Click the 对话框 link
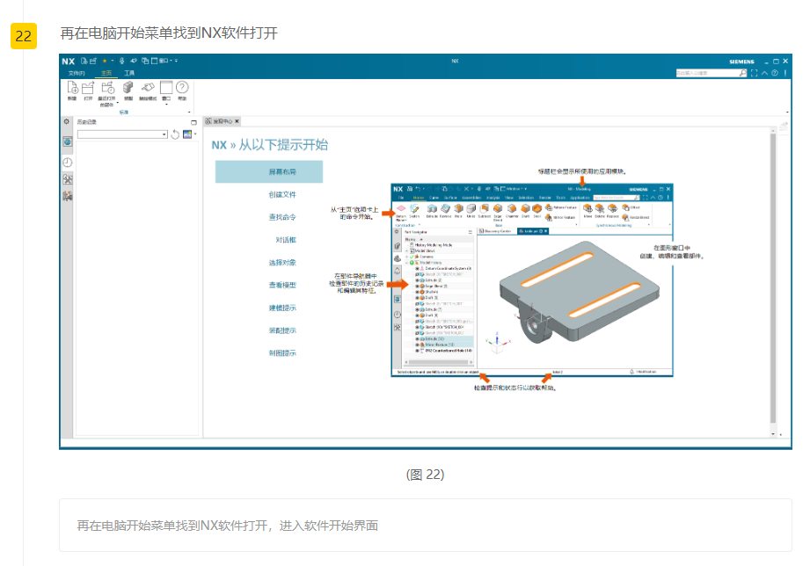 (x=286, y=240)
